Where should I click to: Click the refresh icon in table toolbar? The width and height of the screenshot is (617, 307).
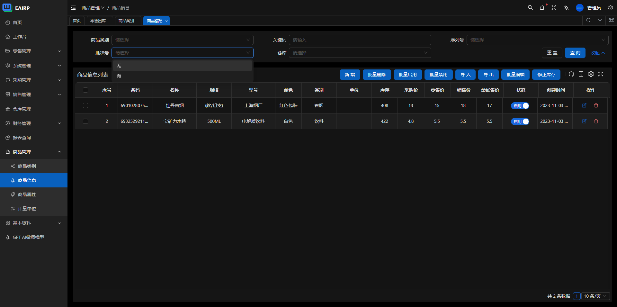point(571,74)
